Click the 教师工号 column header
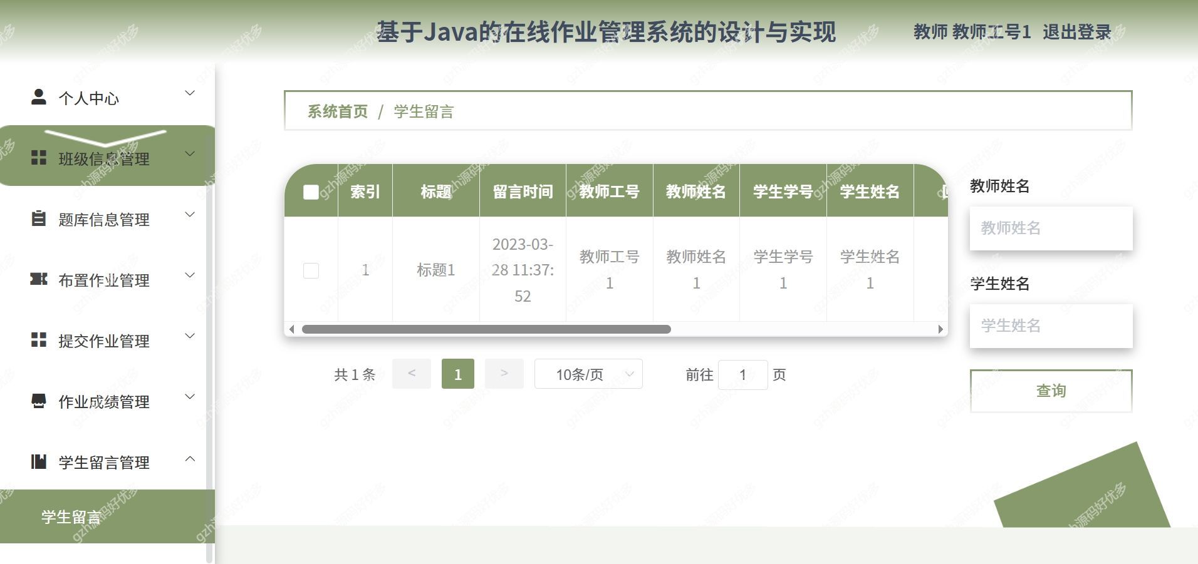Image resolution: width=1198 pixels, height=564 pixels. tap(610, 192)
